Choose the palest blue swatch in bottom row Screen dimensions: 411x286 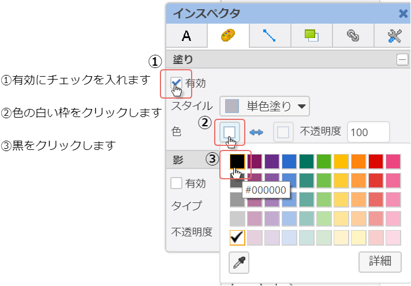pyautogui.click(x=289, y=238)
